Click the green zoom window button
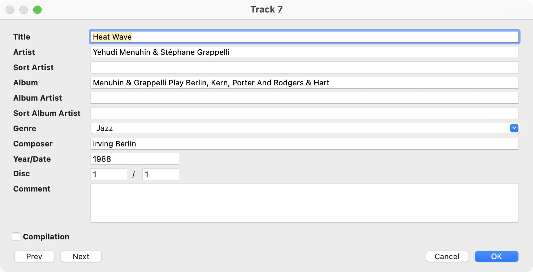This screenshot has width=533, height=272. 37,10
